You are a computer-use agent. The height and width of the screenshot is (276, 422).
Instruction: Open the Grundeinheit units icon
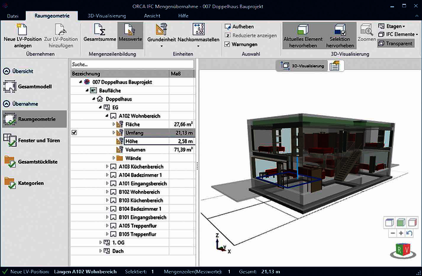[x=161, y=29]
